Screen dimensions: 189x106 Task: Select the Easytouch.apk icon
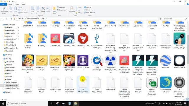tap(179, 60)
